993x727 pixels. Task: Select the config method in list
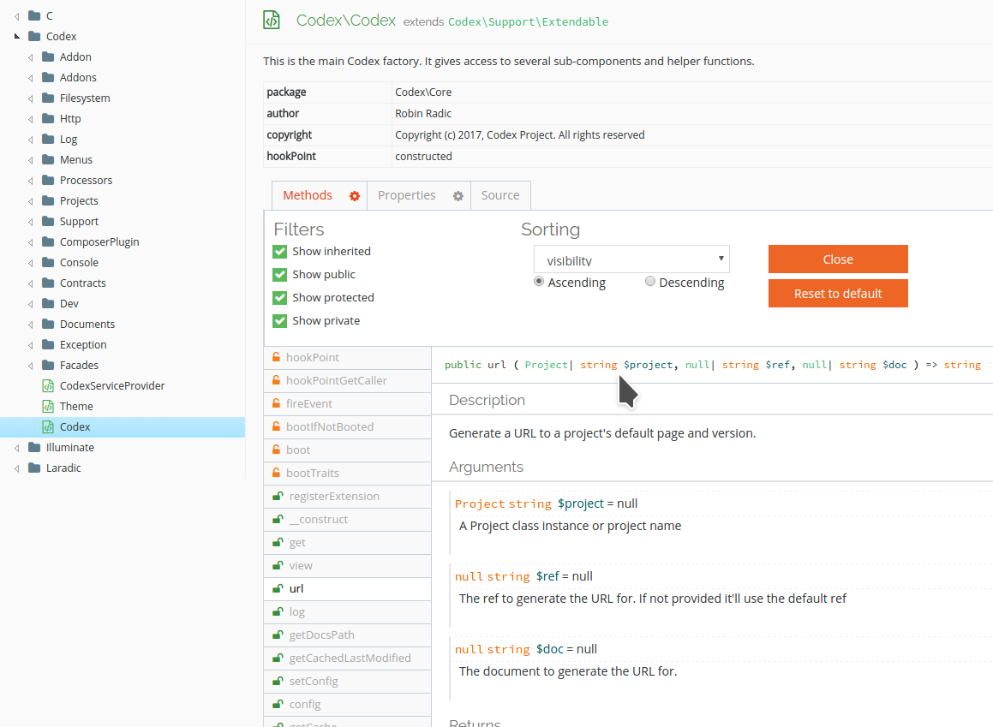[347, 704]
